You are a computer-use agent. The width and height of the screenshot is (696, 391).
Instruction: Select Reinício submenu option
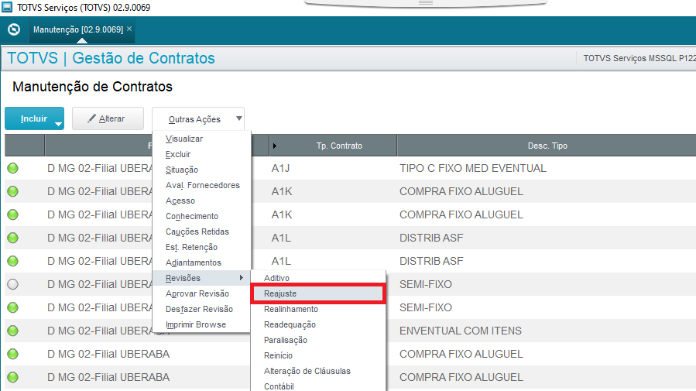click(x=318, y=355)
